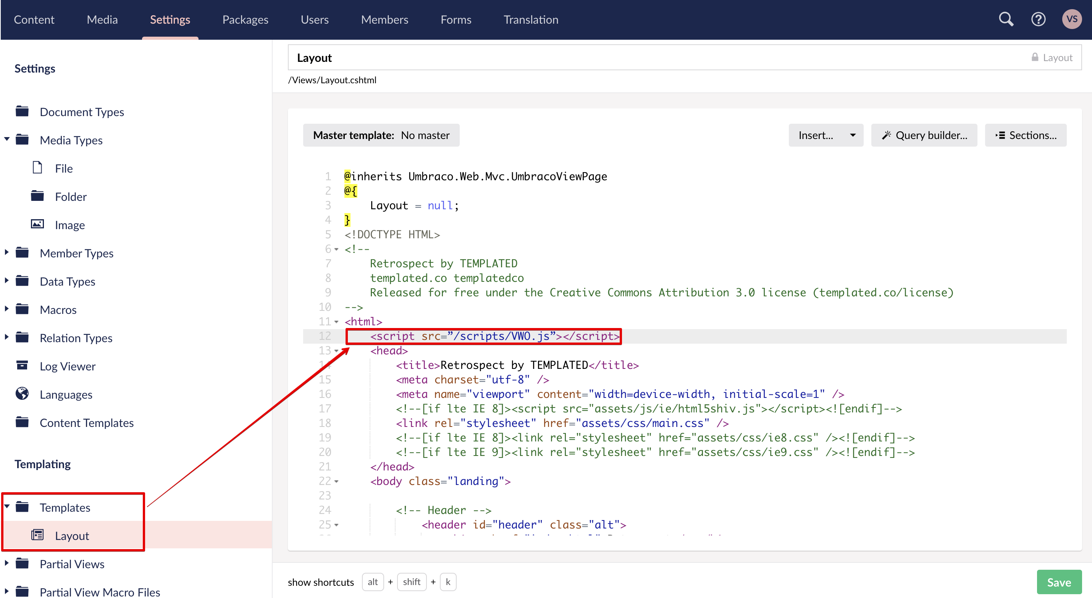Fold the header block at line 25
The image size is (1092, 598).
[x=336, y=525]
